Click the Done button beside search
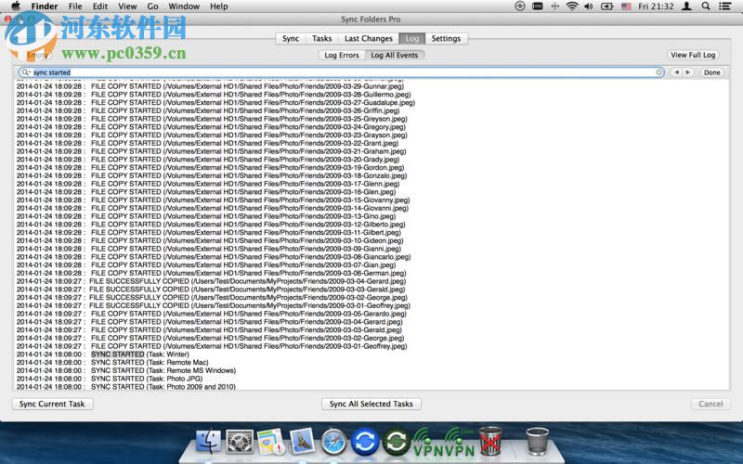The image size is (743, 464). [711, 72]
